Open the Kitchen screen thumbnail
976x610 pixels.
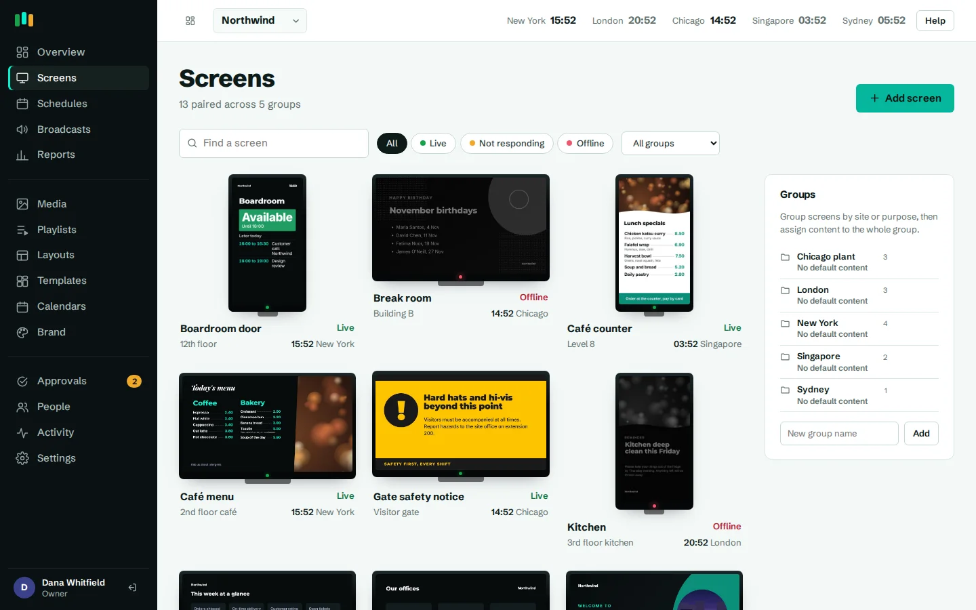coord(654,441)
